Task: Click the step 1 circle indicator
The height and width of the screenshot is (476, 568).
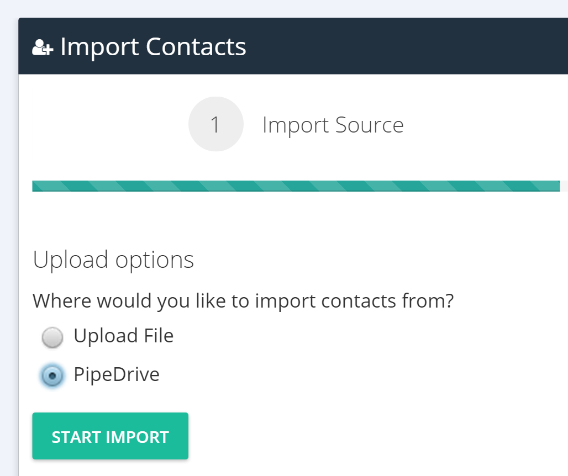Action: click(x=216, y=124)
